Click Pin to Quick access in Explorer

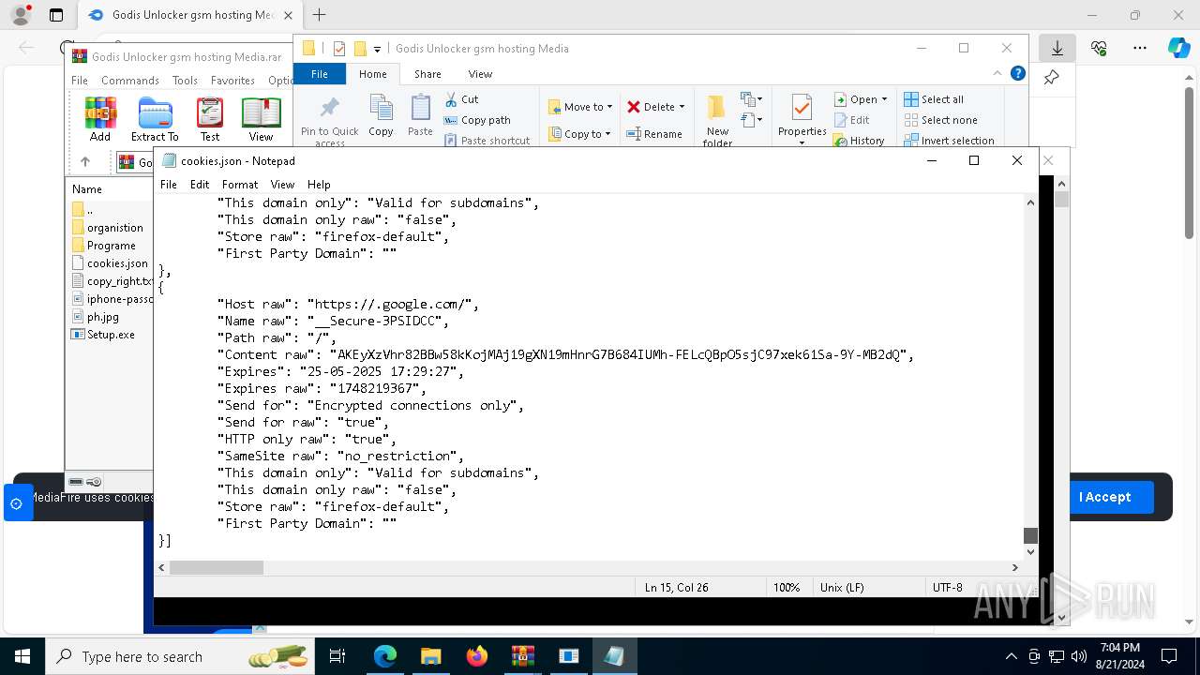point(329,121)
